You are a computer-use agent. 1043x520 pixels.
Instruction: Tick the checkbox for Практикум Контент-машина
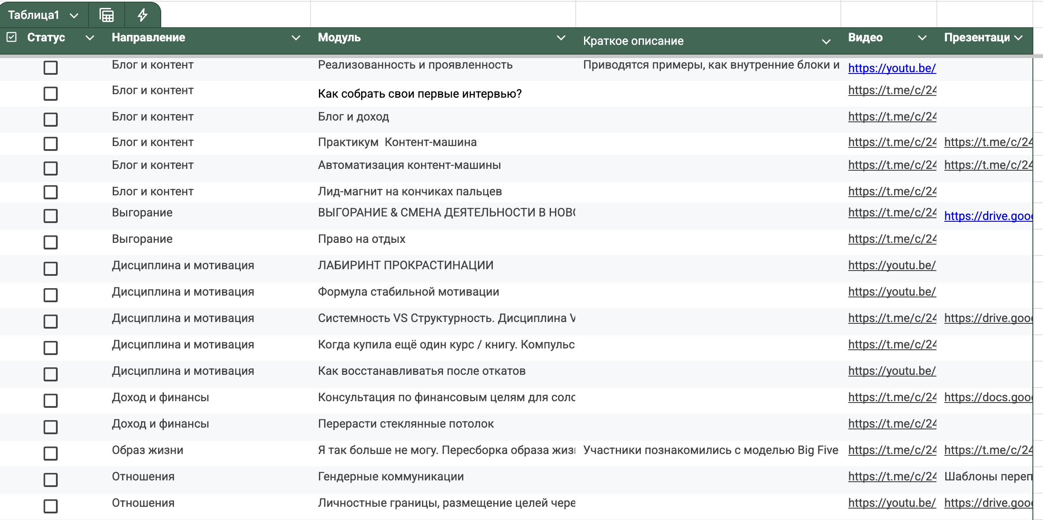tap(51, 143)
